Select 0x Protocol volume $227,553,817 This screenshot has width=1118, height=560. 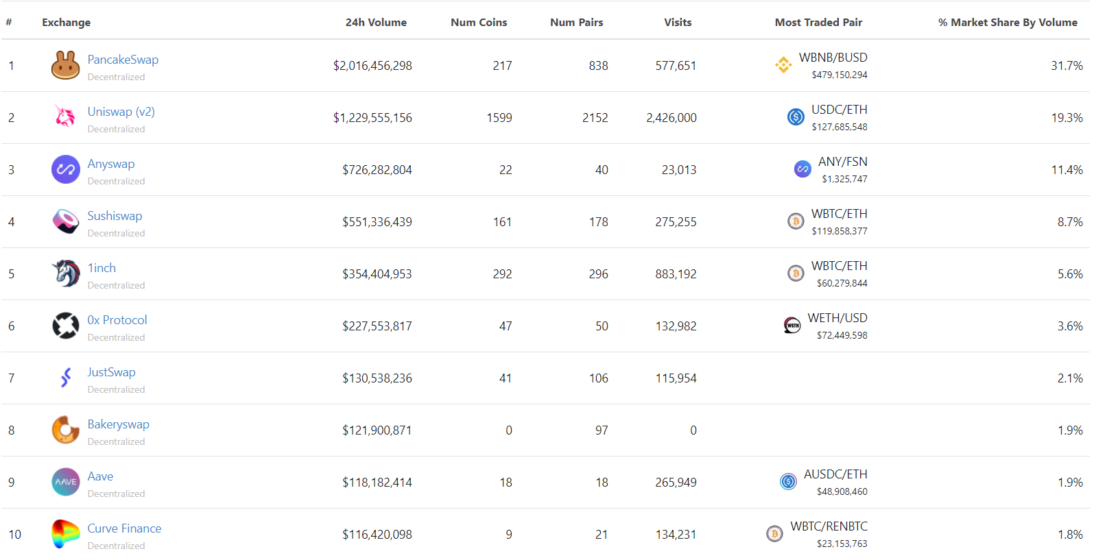coord(377,326)
